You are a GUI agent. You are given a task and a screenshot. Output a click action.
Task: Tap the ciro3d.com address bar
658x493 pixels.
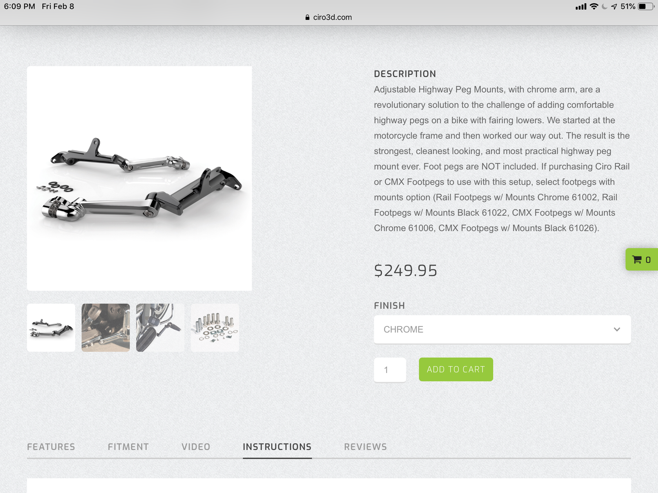tap(329, 17)
